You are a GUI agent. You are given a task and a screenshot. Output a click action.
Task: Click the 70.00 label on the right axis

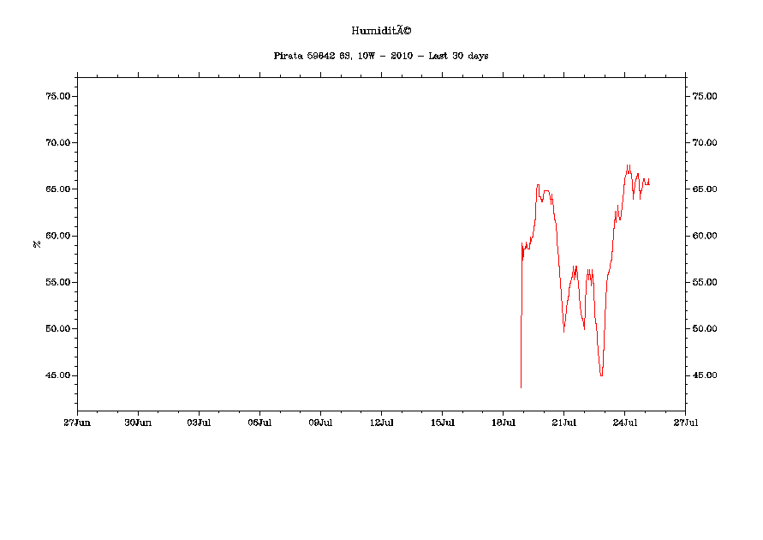point(704,142)
